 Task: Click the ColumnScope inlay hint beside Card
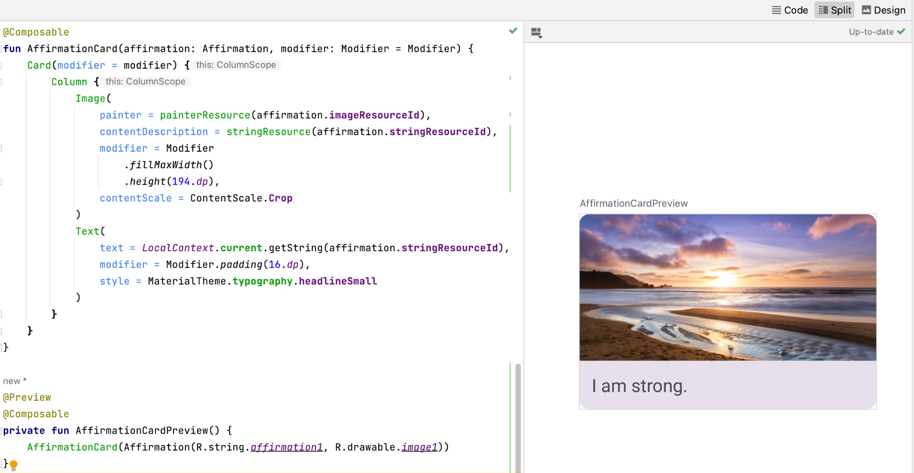[236, 65]
